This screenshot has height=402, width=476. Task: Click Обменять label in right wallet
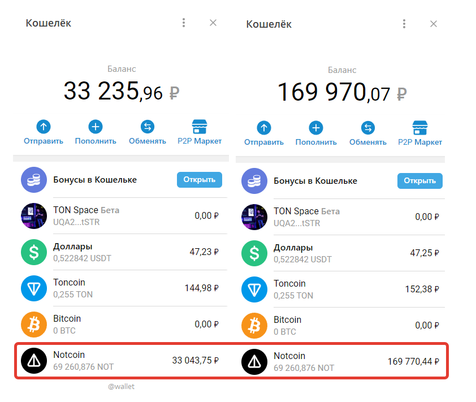pyautogui.click(x=368, y=142)
